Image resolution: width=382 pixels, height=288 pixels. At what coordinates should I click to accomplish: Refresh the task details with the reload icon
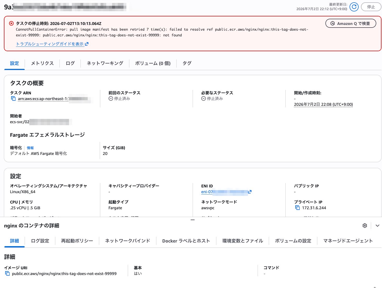point(354,7)
